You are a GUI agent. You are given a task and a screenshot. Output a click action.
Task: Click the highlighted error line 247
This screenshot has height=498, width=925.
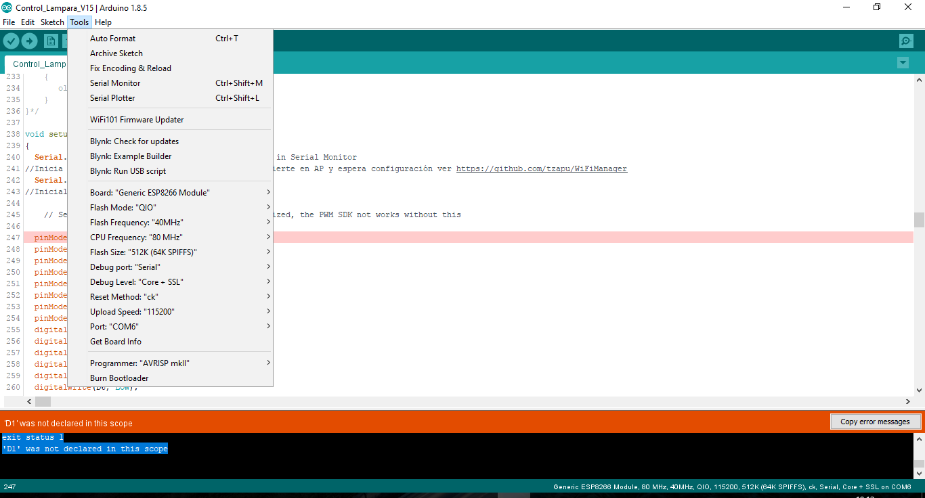[469, 237]
